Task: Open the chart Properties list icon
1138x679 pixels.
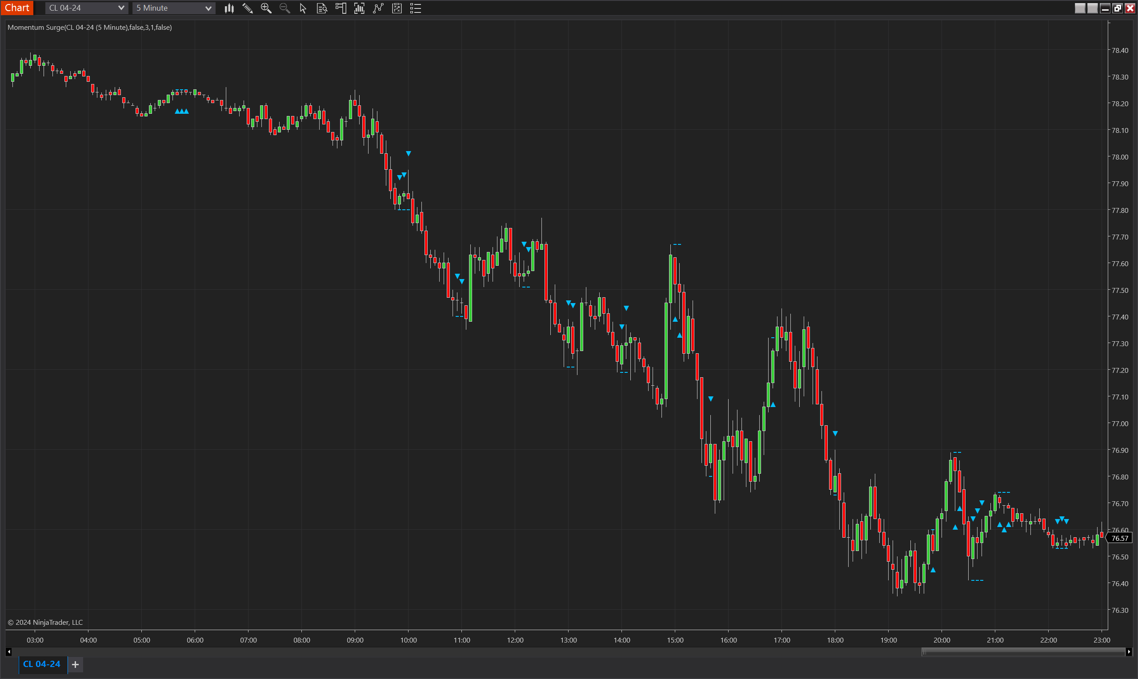Action: point(416,8)
